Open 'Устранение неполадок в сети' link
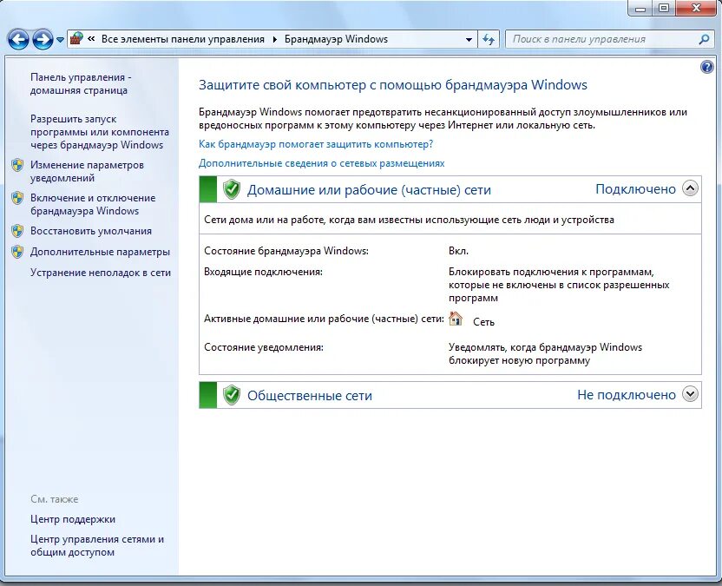The height and width of the screenshot is (586, 722). (101, 273)
